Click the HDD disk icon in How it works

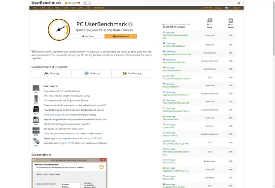[36, 120]
